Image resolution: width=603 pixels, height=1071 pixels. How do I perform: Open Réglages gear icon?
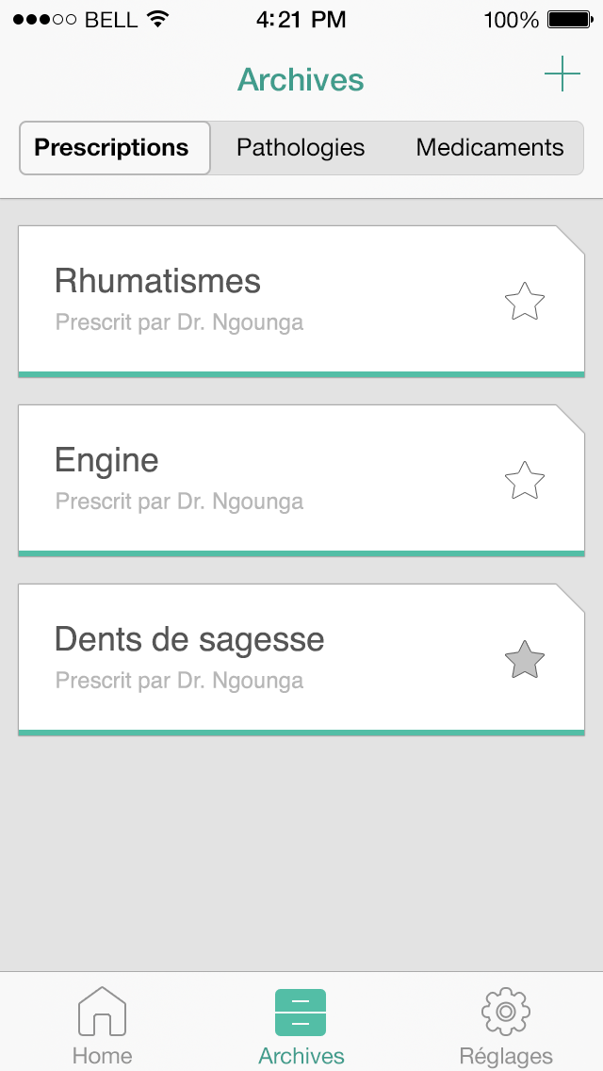pyautogui.click(x=506, y=1013)
